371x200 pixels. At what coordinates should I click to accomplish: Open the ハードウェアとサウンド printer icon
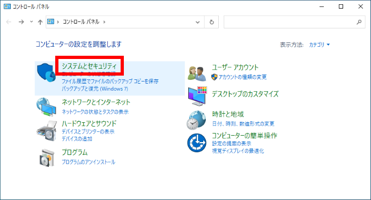coord(47,131)
